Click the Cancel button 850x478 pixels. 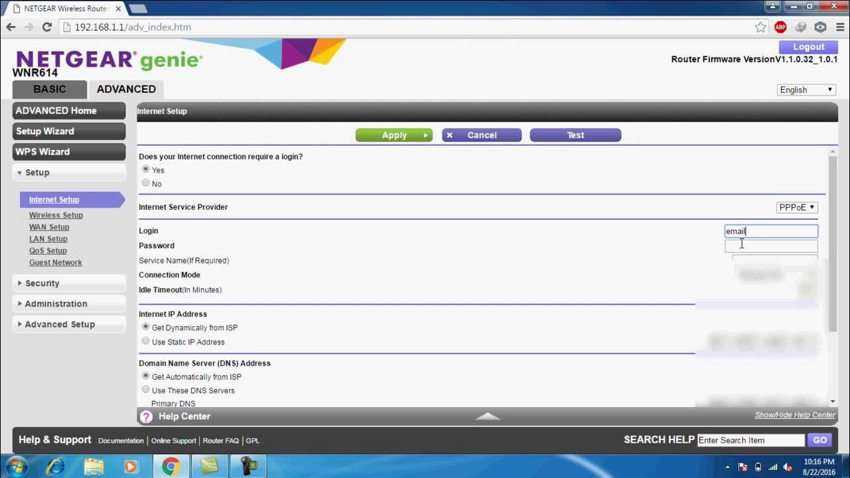coord(481,135)
